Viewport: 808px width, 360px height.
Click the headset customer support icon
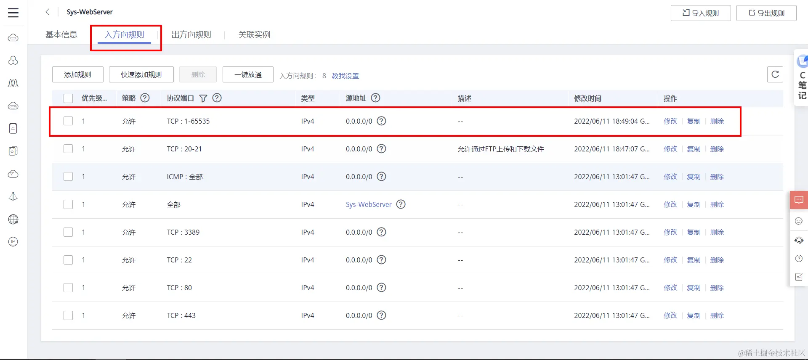point(799,241)
